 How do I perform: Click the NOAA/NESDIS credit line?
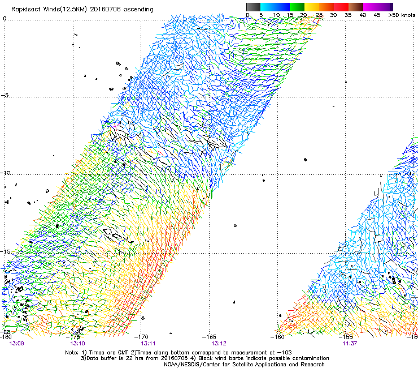(x=244, y=365)
